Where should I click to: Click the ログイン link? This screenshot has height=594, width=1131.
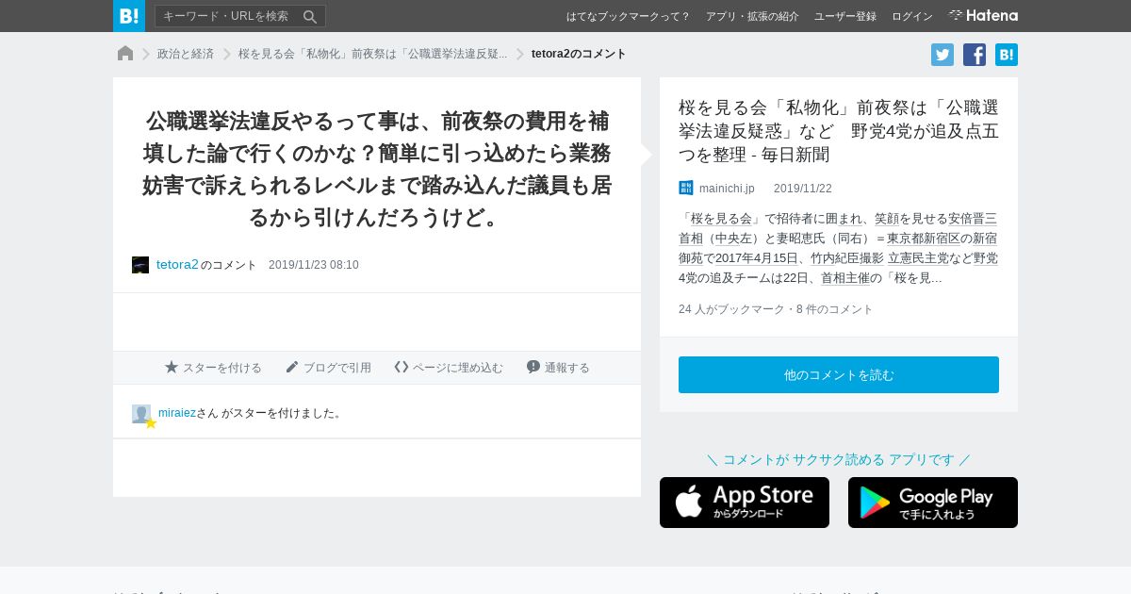tap(912, 16)
